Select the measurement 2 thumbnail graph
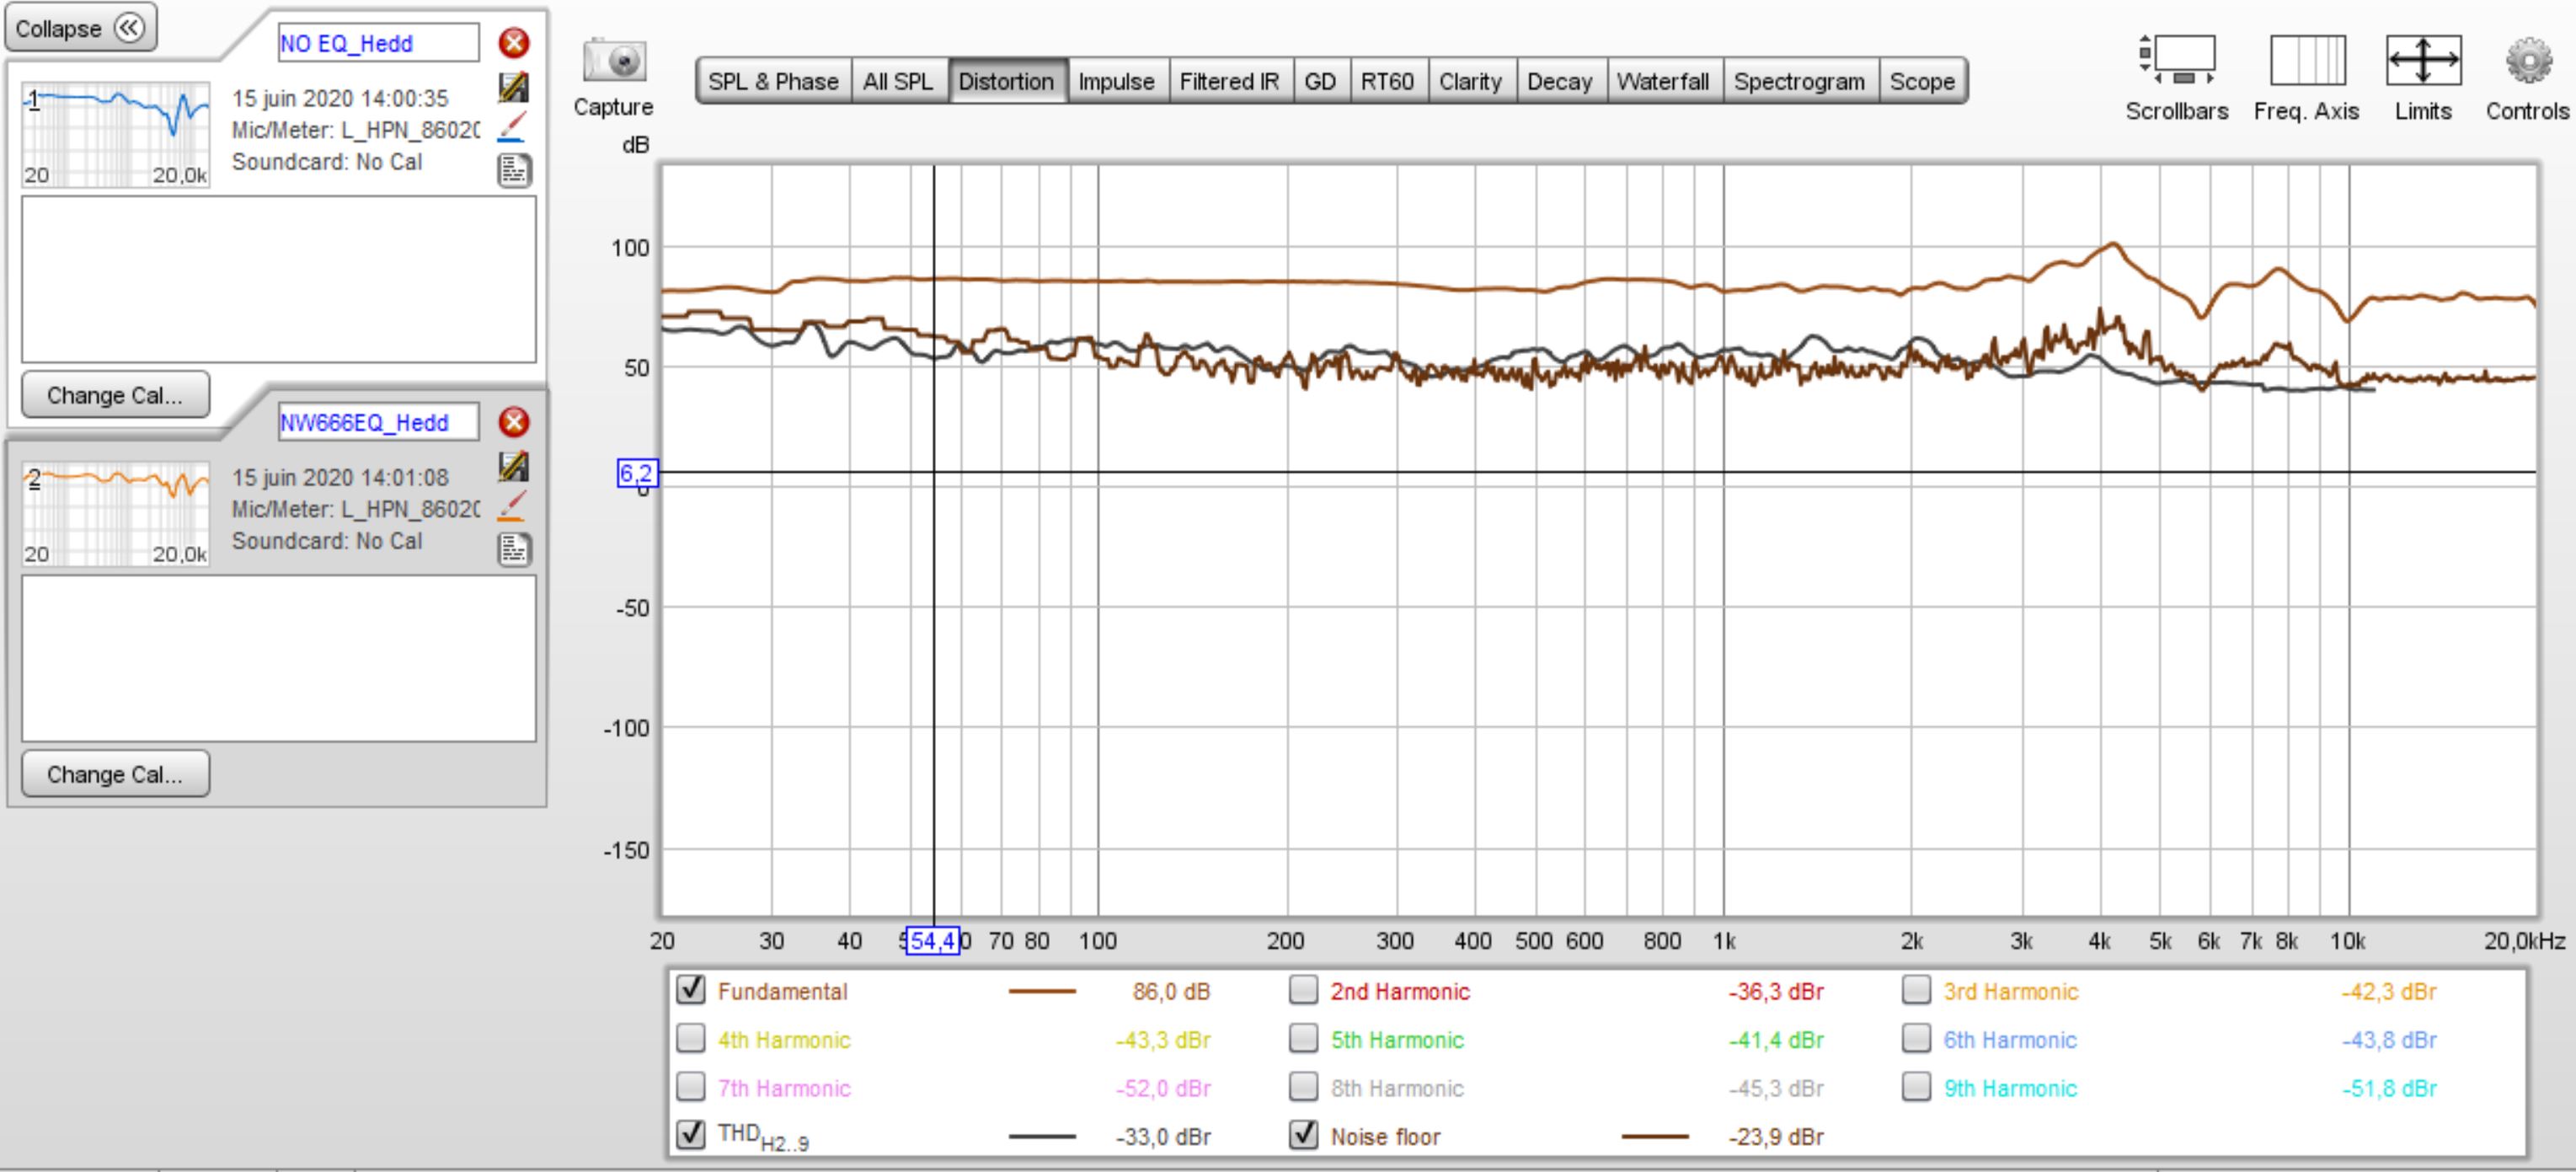The height and width of the screenshot is (1172, 2576). 116,513
